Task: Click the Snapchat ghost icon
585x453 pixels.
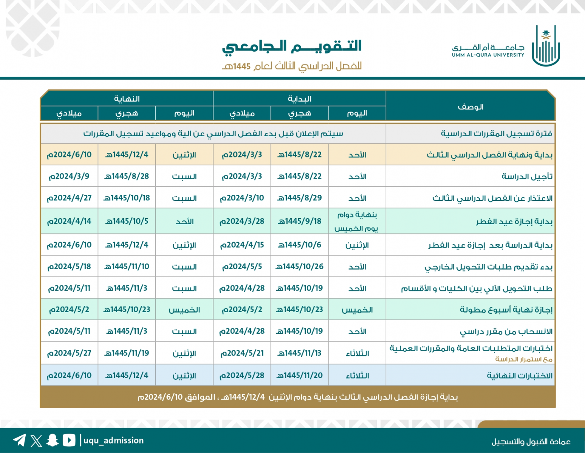Action: coord(53,440)
